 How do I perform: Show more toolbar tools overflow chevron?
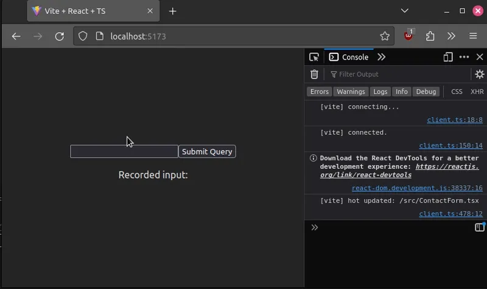(x=451, y=36)
